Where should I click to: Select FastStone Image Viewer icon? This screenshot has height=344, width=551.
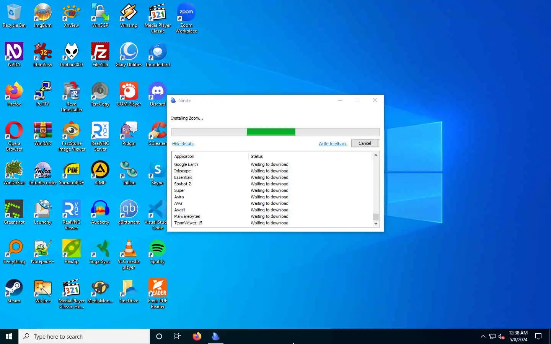(x=71, y=136)
